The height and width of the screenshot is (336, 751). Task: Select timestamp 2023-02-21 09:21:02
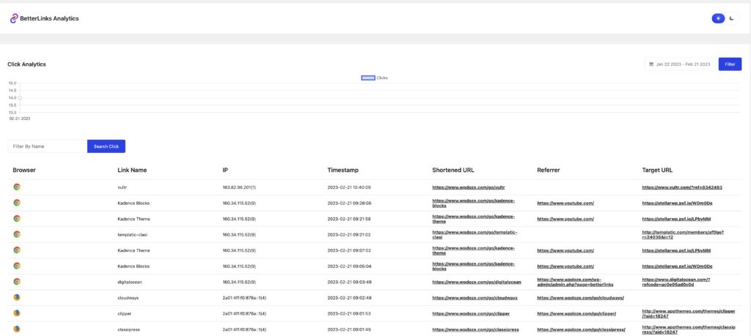coord(348,235)
